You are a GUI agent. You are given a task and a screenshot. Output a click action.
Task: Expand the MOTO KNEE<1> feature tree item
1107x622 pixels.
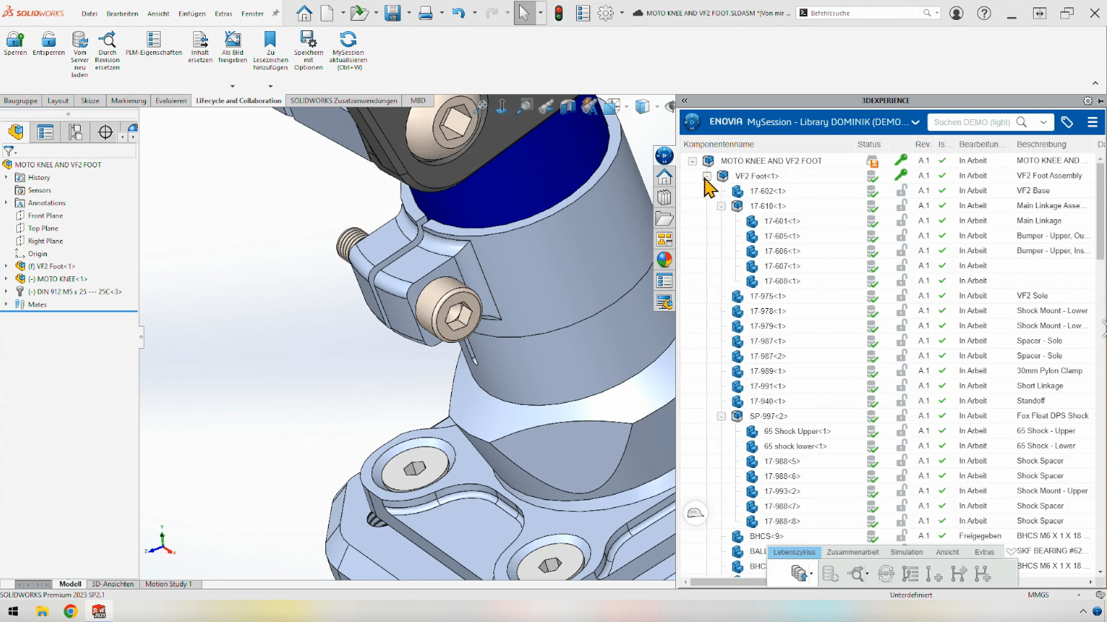(x=6, y=279)
